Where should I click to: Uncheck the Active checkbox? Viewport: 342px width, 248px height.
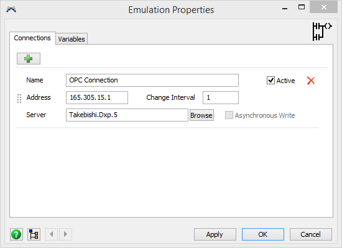[270, 80]
